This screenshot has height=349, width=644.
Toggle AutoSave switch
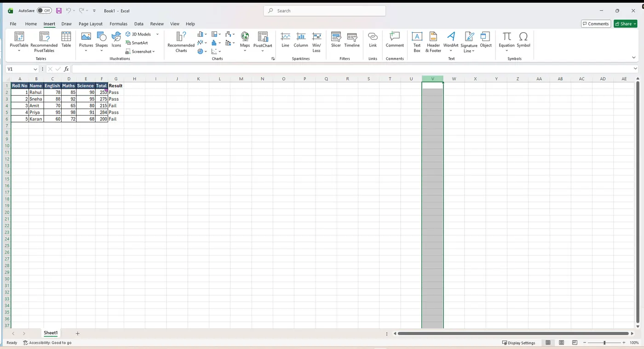44,11
